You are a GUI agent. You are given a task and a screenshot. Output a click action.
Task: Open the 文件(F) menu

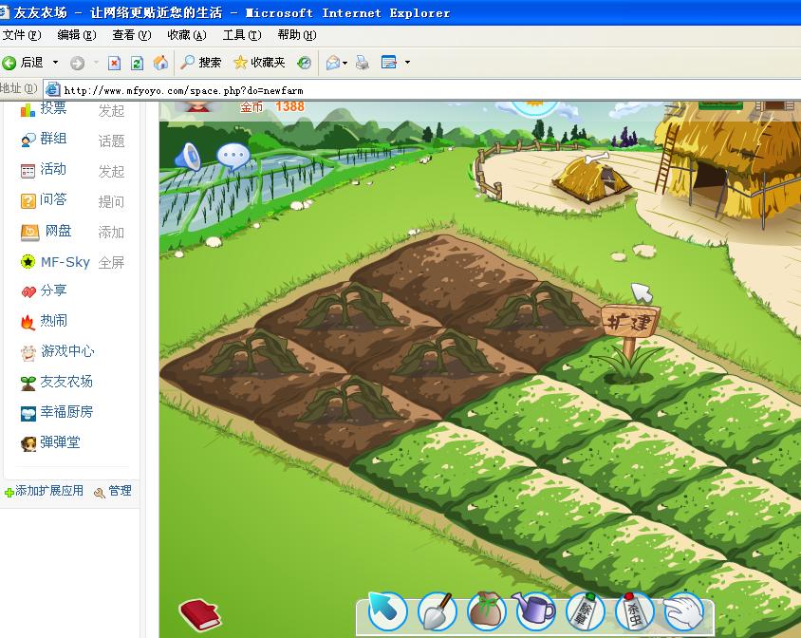[22, 35]
